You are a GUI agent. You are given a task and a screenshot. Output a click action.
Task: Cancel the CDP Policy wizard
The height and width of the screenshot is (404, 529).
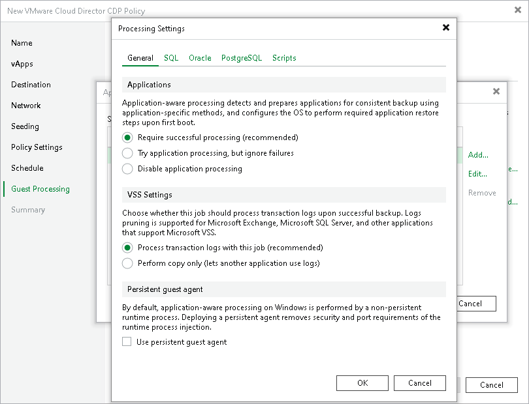(x=492, y=385)
